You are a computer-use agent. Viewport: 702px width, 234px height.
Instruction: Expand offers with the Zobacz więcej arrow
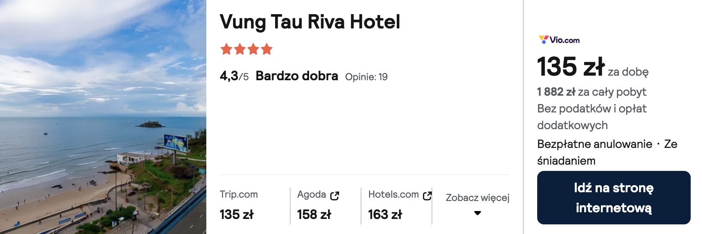(x=477, y=213)
